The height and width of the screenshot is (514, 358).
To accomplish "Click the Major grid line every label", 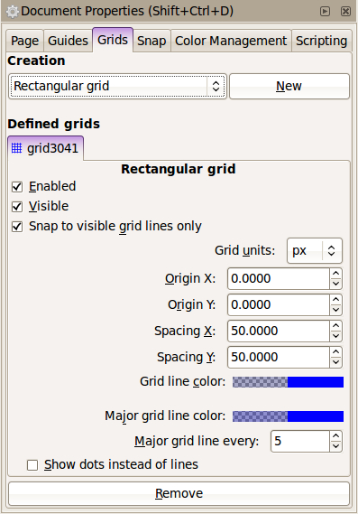I will pos(197,441).
